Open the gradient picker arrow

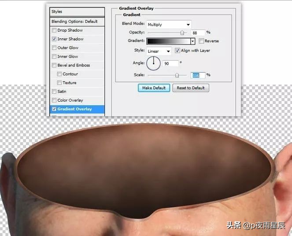coord(193,41)
